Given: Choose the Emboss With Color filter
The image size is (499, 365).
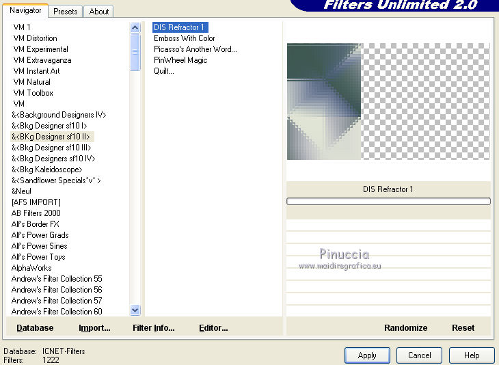Looking at the screenshot, I should pos(185,38).
